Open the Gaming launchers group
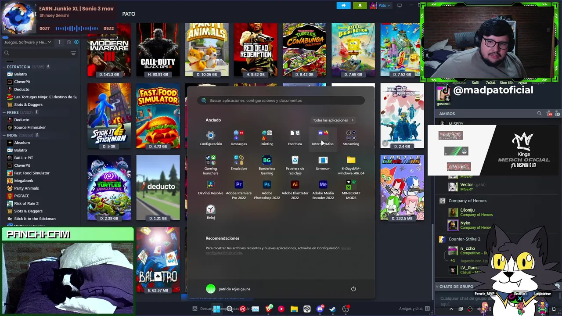 [211, 165]
